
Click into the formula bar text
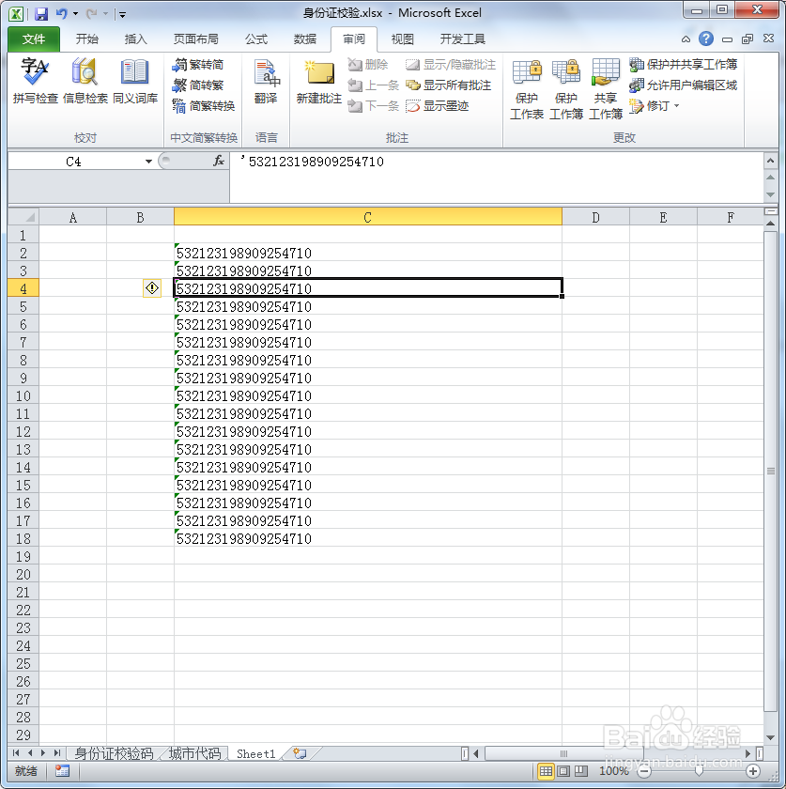(496, 178)
